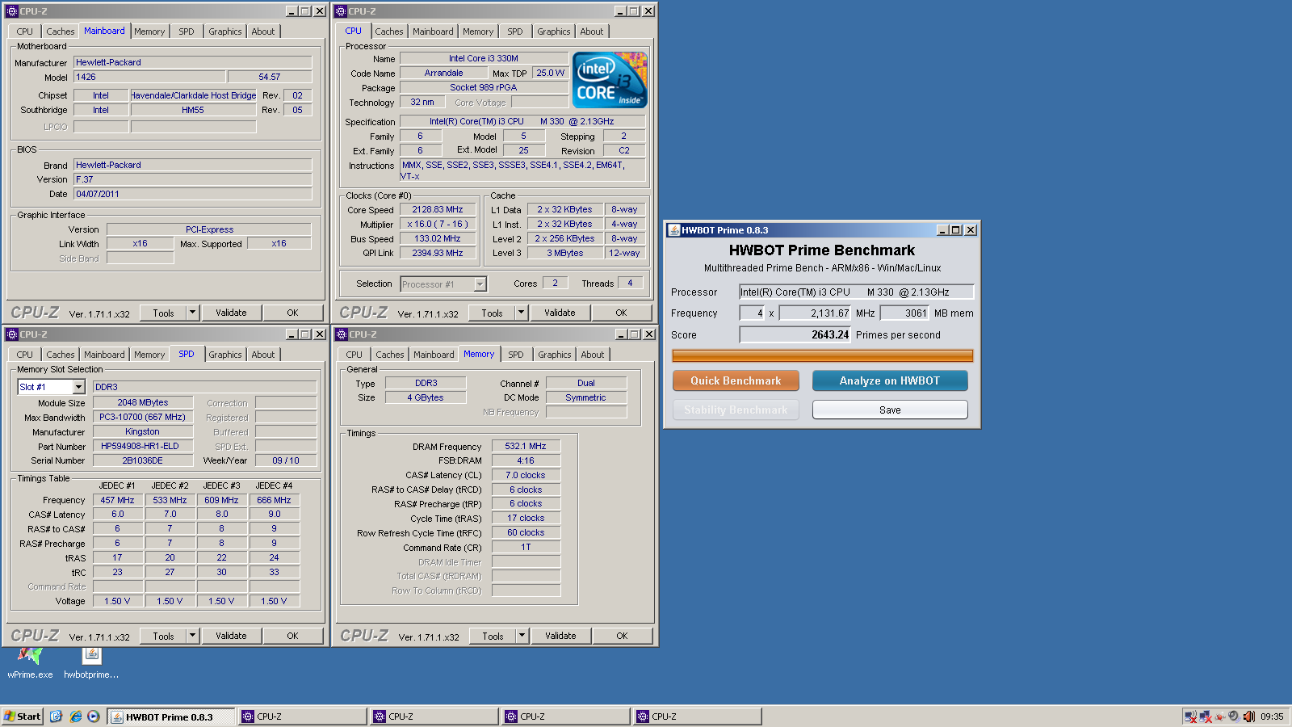Click the taskbar clock showing 09:35

pyautogui.click(x=1272, y=716)
